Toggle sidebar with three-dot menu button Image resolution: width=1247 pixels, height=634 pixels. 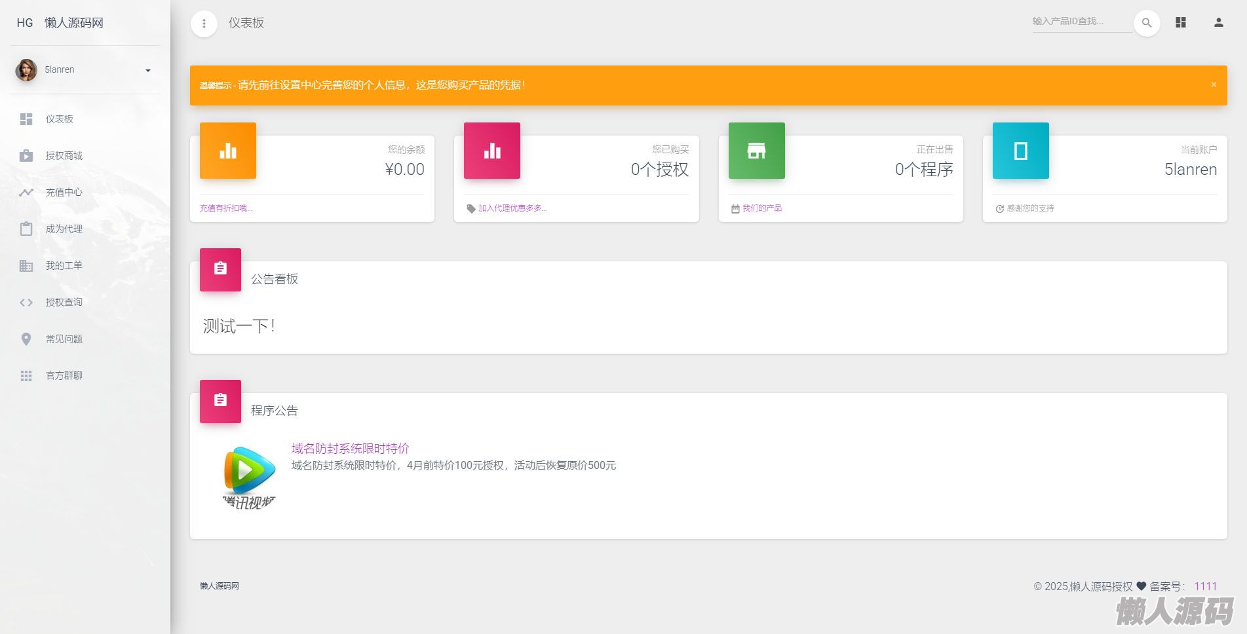pos(204,24)
